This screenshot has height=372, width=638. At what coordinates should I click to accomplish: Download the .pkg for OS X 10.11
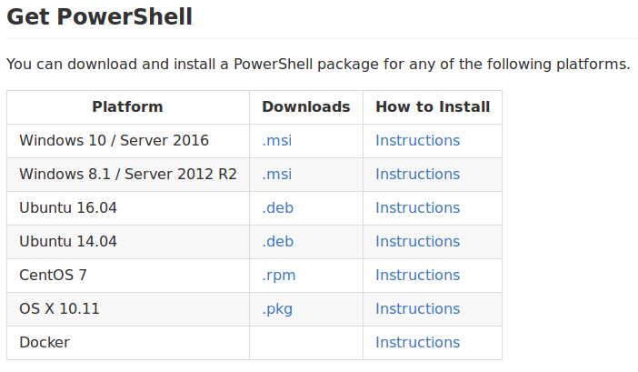click(277, 309)
